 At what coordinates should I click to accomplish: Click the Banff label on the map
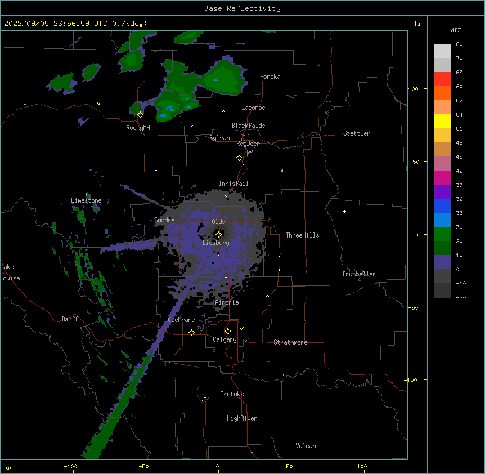(x=70, y=319)
